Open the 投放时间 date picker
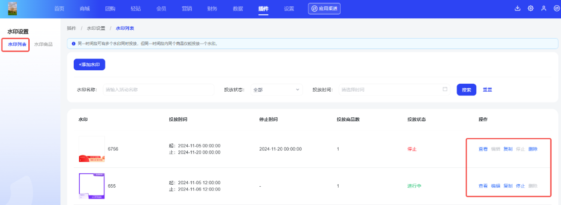 pyautogui.click(x=391, y=90)
